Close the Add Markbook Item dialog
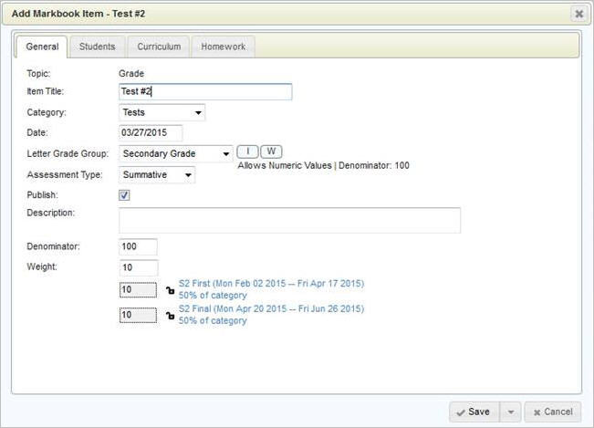 (x=578, y=14)
